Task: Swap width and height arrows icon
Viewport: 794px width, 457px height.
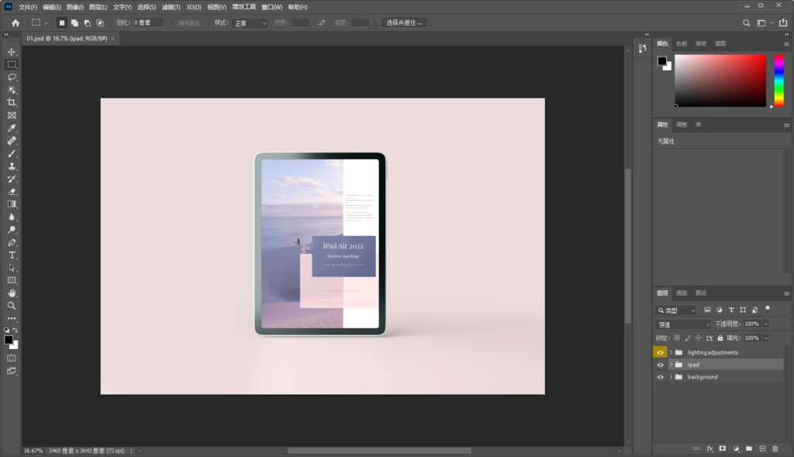Action: point(322,23)
